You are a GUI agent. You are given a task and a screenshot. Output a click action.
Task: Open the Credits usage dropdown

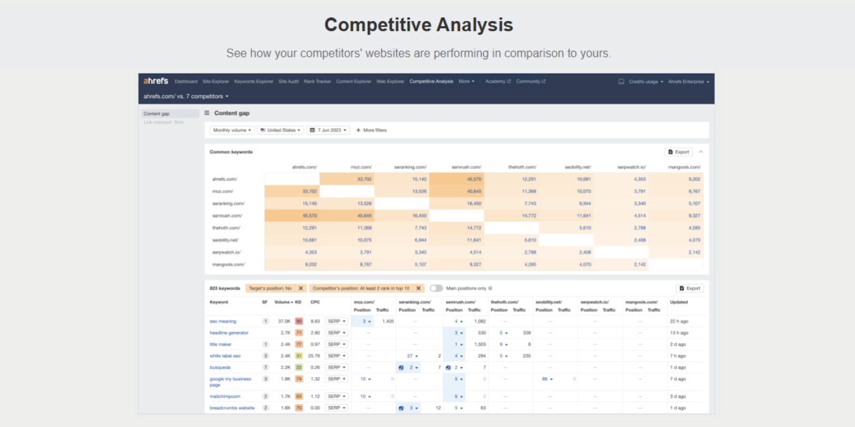tap(646, 82)
